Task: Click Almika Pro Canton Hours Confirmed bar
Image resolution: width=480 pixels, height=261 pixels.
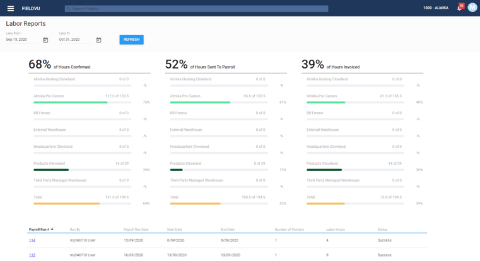Action: tap(83, 103)
